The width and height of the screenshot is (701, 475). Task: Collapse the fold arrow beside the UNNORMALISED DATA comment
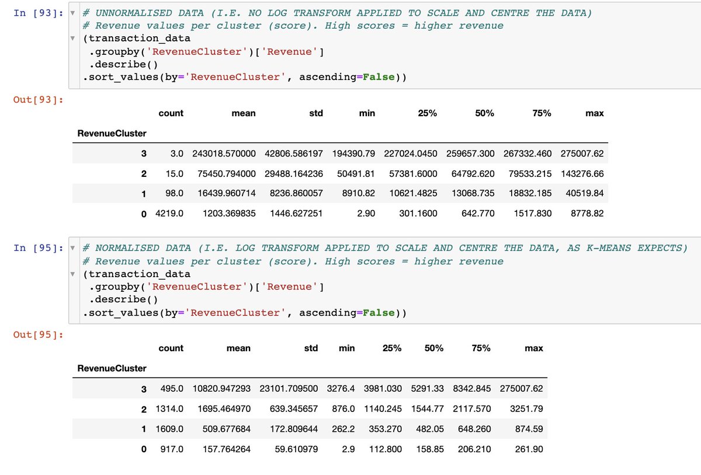[x=72, y=13]
